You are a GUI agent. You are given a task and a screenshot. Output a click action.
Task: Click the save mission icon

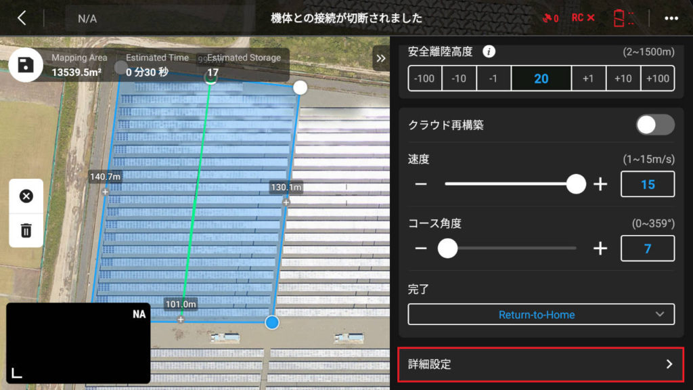click(26, 64)
